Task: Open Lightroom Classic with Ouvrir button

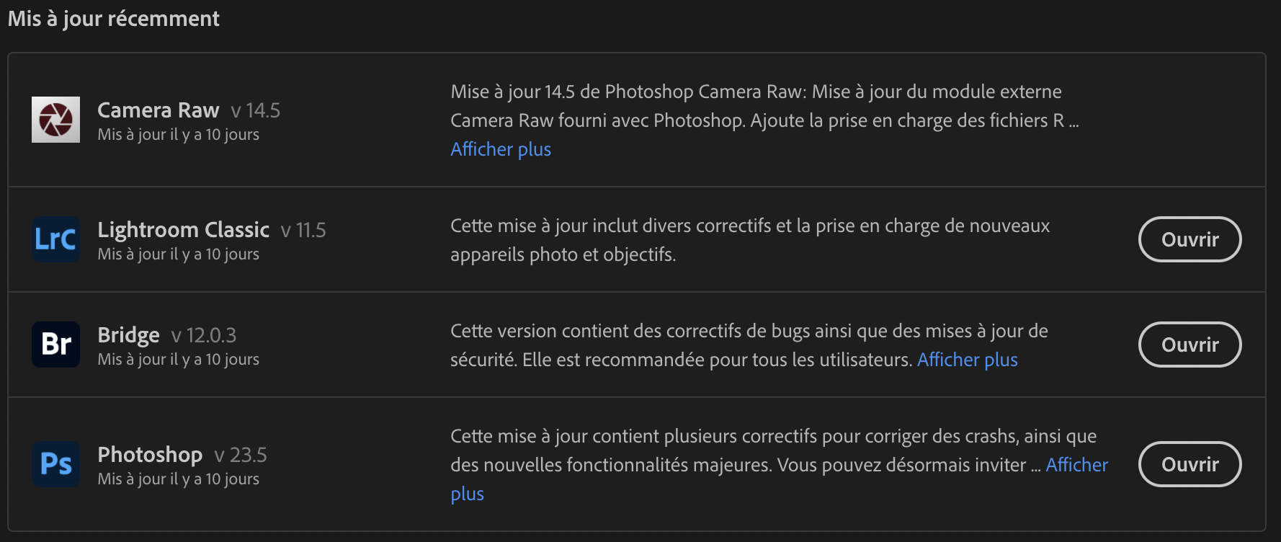Action: point(1189,239)
